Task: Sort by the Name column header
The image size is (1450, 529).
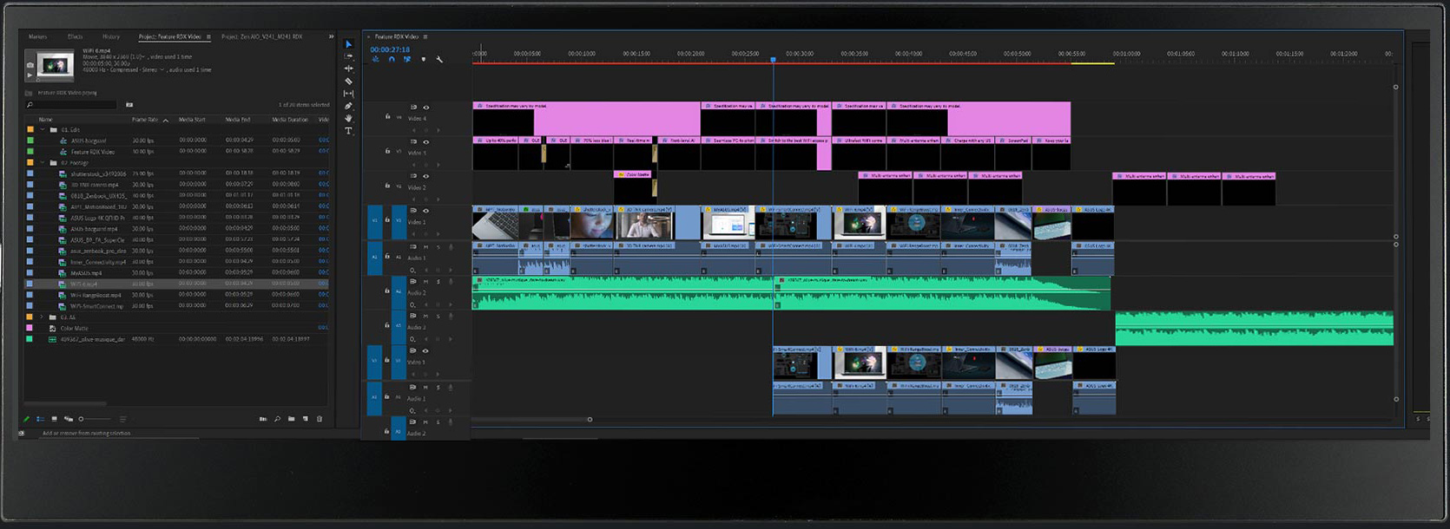Action: [45, 120]
